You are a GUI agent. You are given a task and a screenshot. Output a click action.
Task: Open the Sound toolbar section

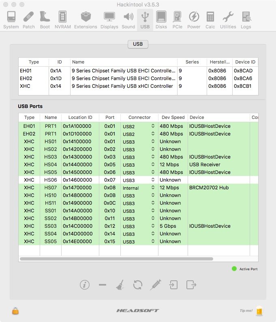(128, 20)
